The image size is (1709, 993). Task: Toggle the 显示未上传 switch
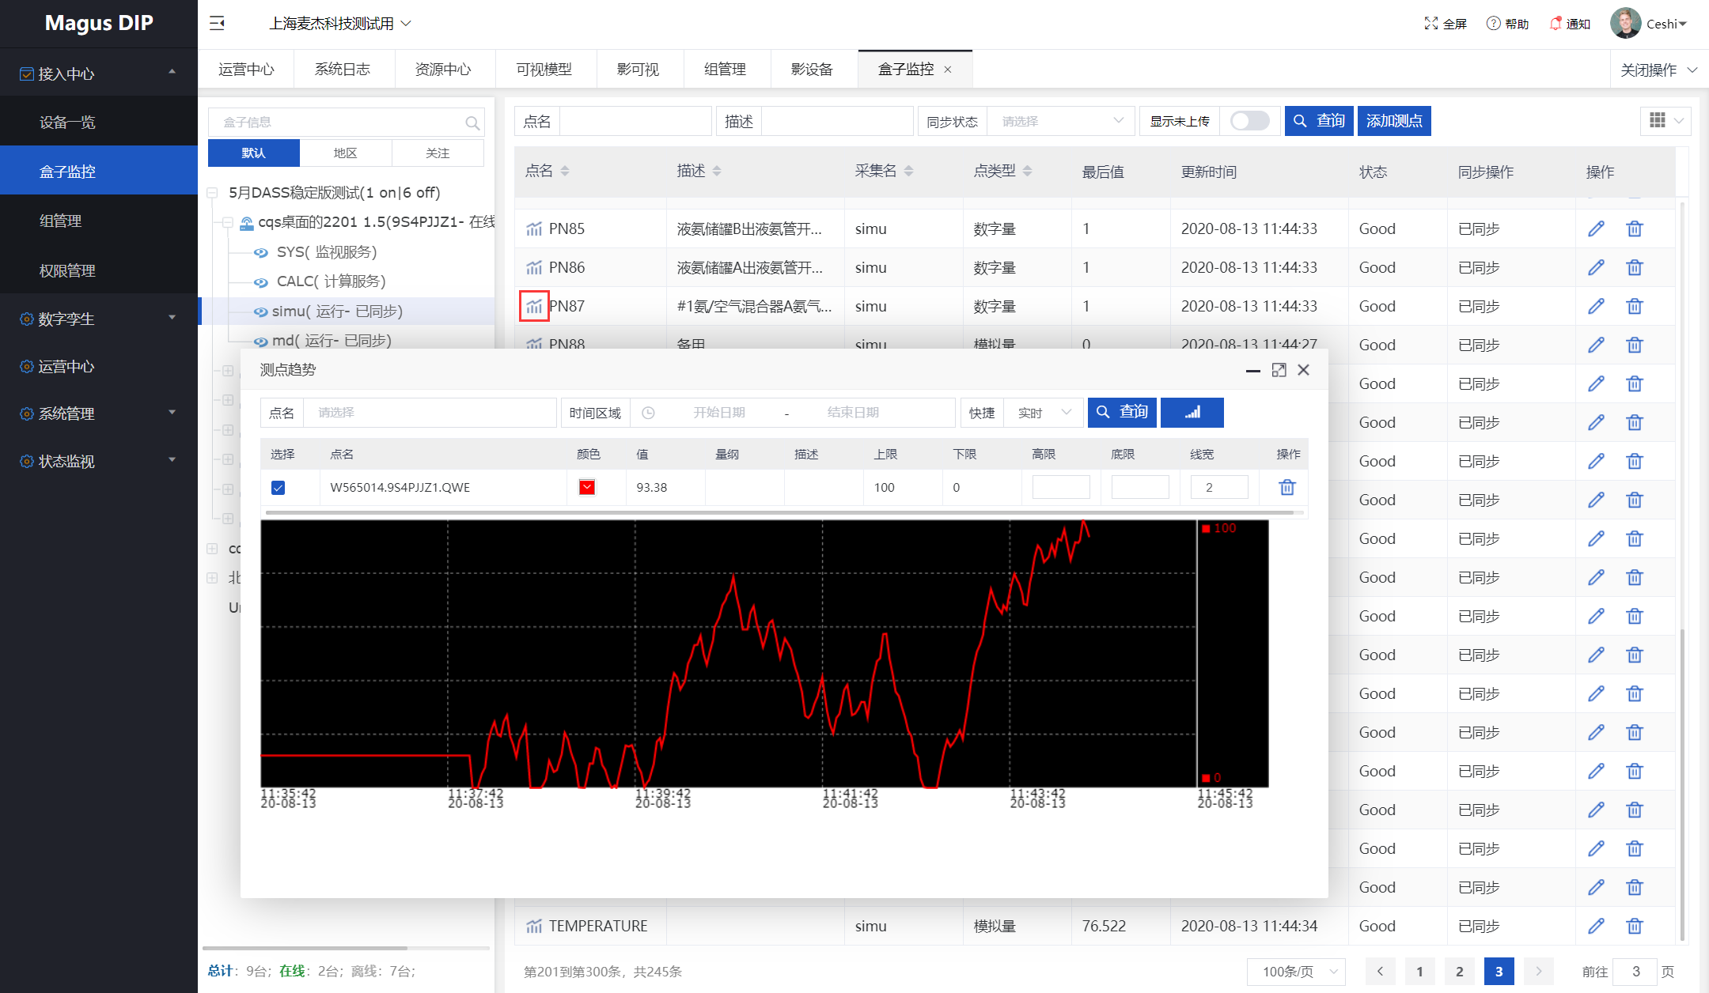1249,121
